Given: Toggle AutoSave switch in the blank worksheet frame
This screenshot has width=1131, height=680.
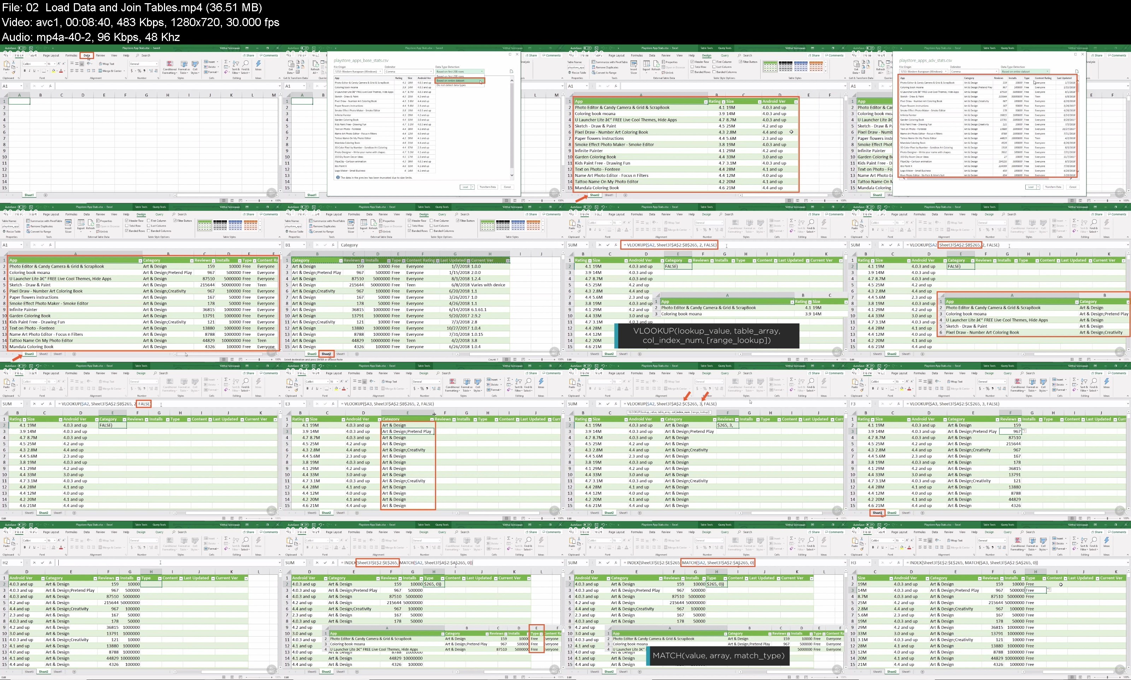Looking at the screenshot, I should (22, 48).
